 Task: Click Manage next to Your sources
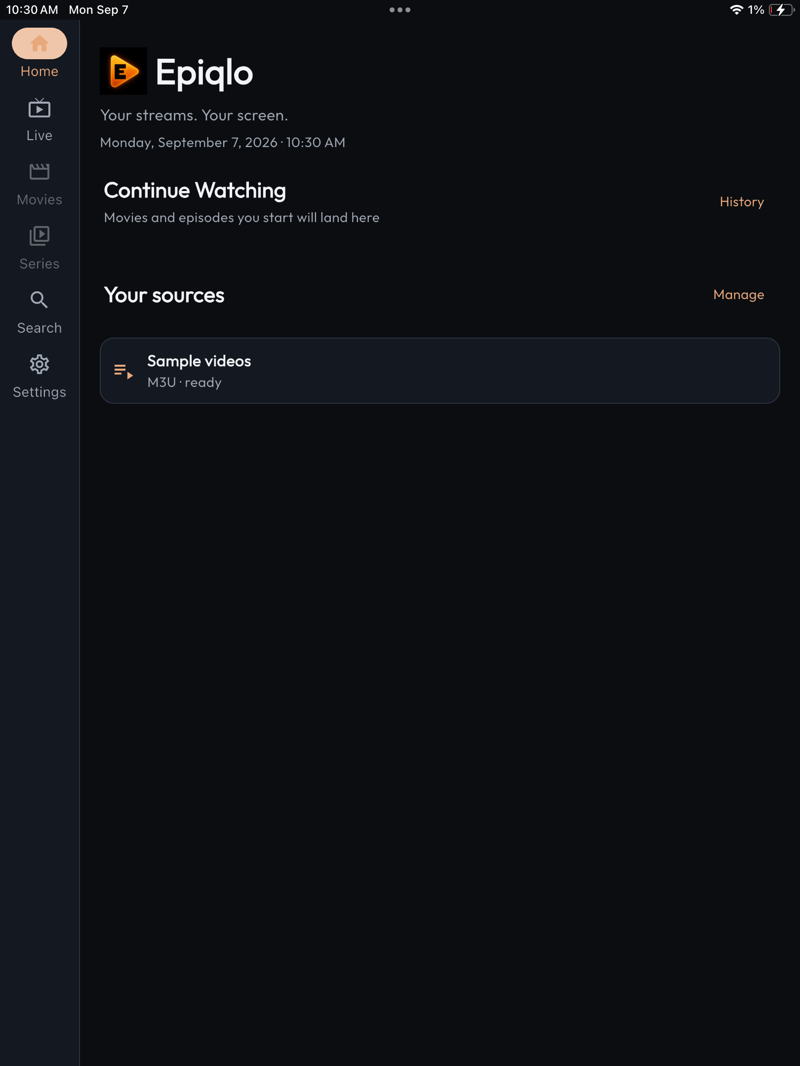739,295
